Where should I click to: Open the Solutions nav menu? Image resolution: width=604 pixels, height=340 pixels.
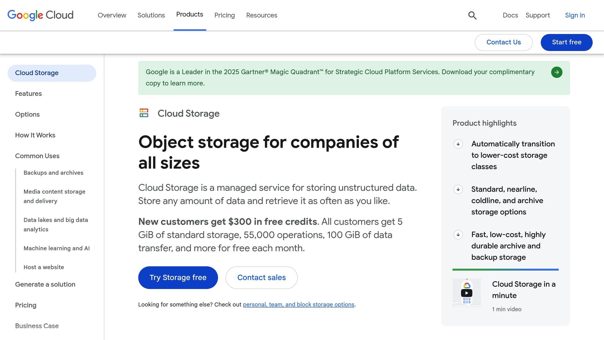151,15
